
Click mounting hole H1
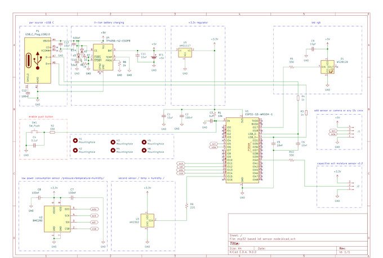75,141
